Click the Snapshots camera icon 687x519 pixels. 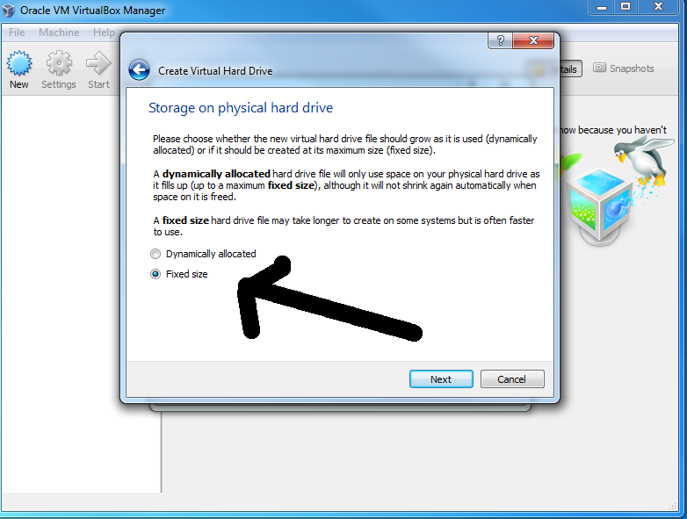[599, 68]
